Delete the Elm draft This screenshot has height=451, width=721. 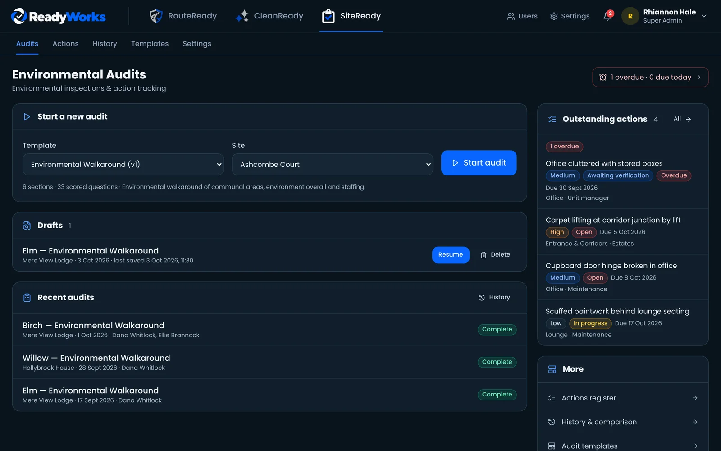tap(495, 255)
